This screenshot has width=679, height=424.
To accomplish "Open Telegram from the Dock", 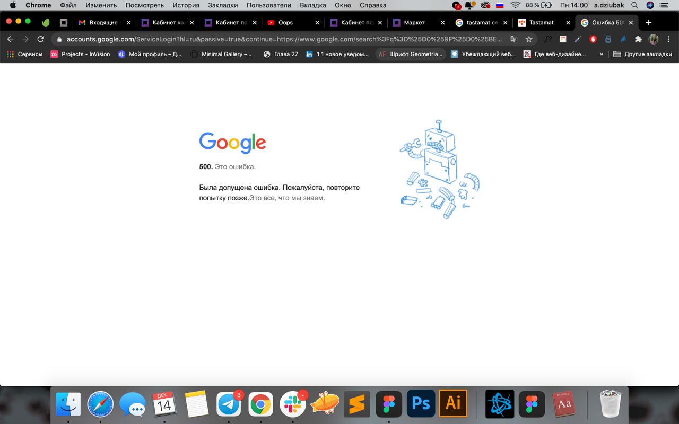I will [x=229, y=405].
